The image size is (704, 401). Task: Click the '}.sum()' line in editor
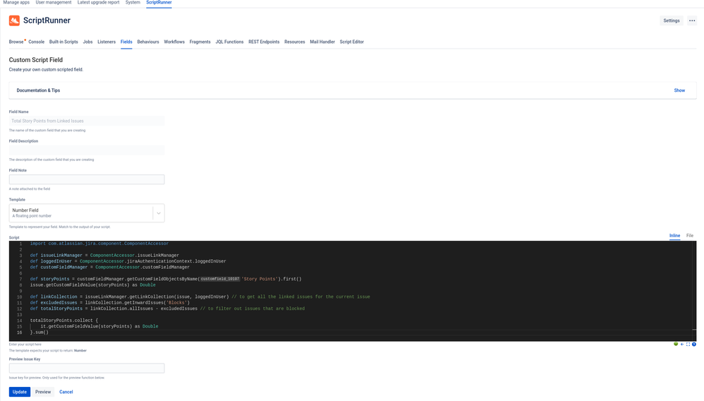(39, 333)
